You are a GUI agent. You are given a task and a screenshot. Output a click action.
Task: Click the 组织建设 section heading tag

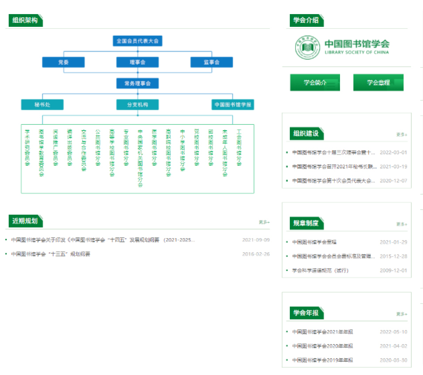pos(307,133)
